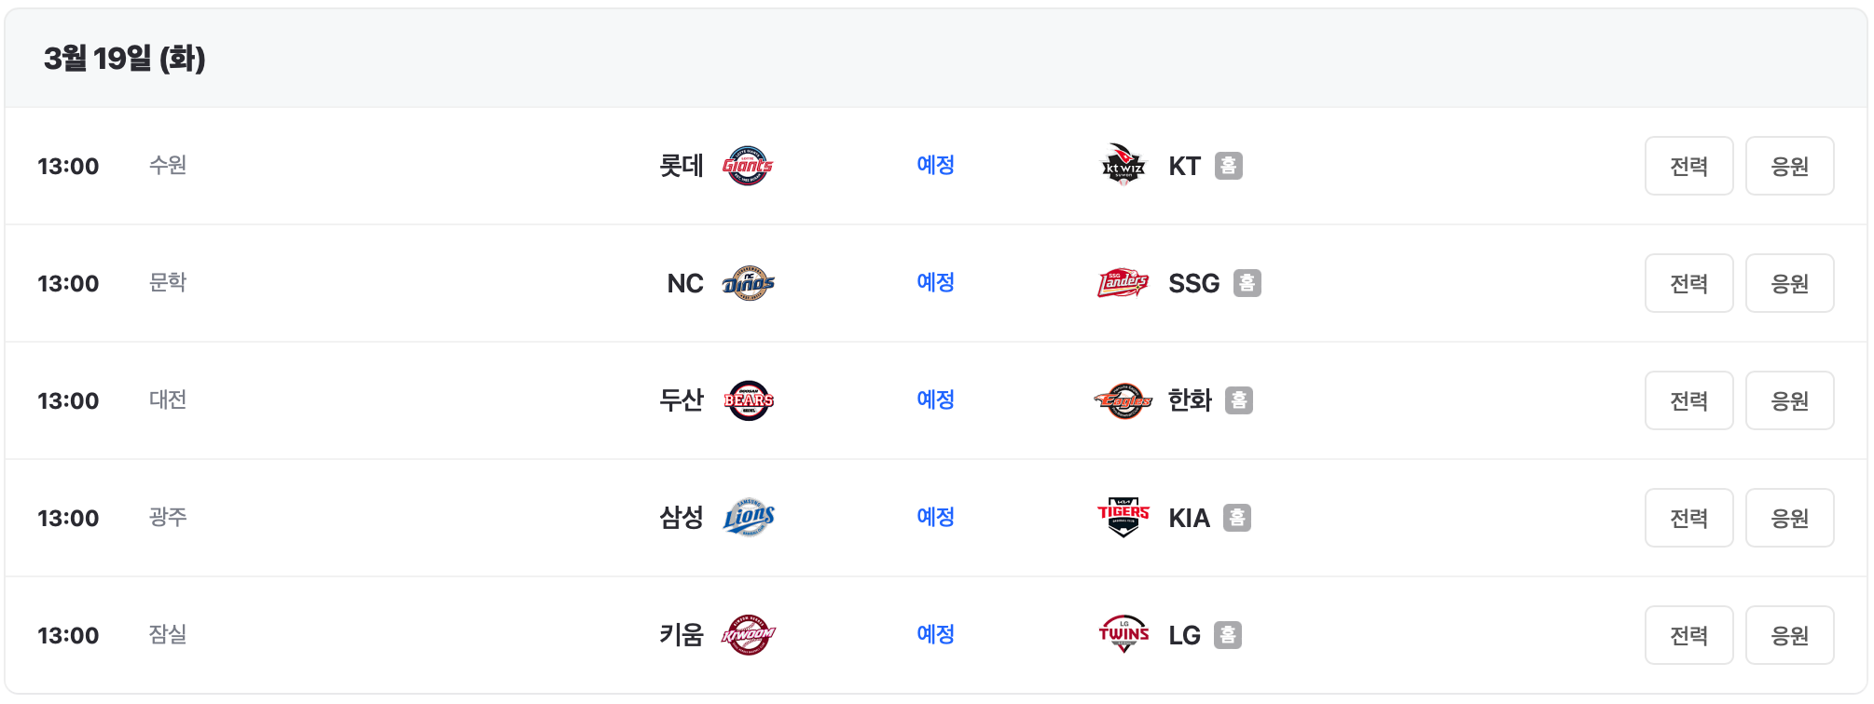This screenshot has height=704, width=1874.
Task: Open the 예정 status for NC versus SSG
Action: coord(935,282)
